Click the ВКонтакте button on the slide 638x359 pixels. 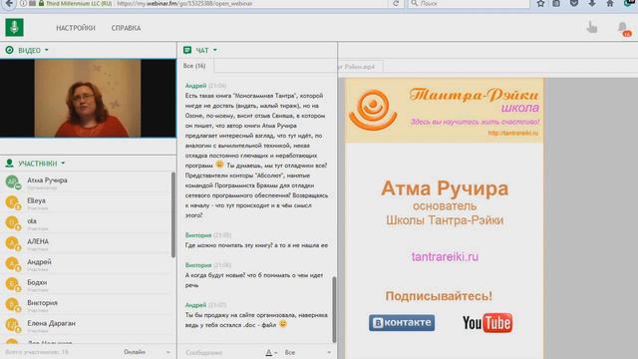click(402, 323)
